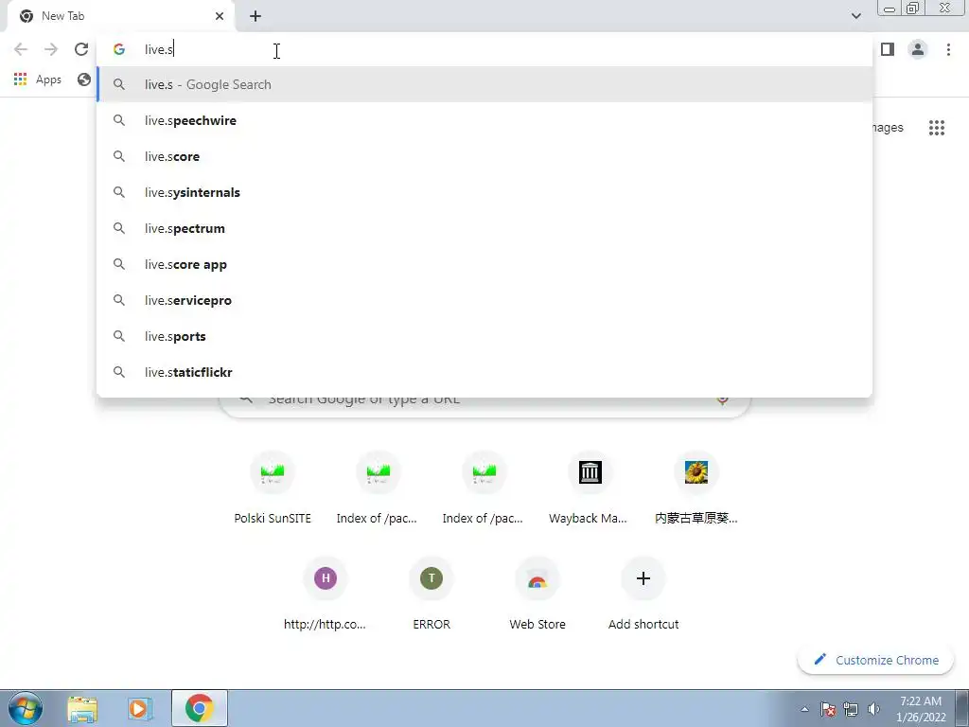Open the tab search chevron
969x727 pixels.
(855, 16)
